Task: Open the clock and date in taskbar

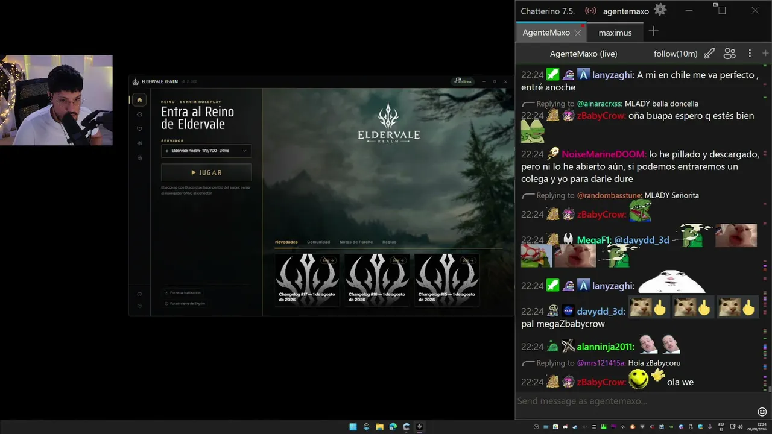Action: (x=756, y=427)
